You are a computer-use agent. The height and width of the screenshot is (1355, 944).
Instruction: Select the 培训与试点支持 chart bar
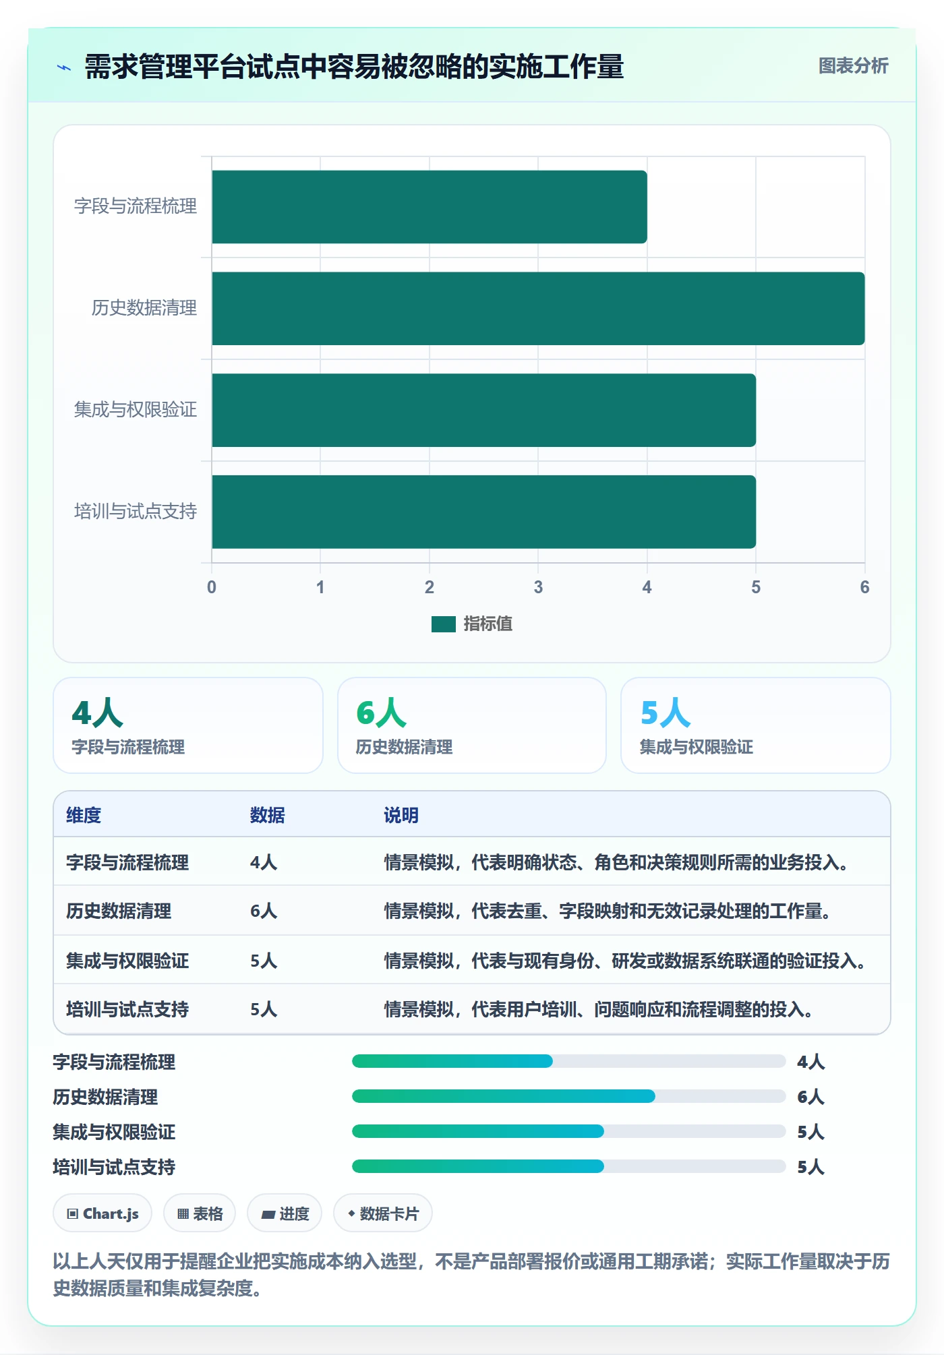(483, 512)
